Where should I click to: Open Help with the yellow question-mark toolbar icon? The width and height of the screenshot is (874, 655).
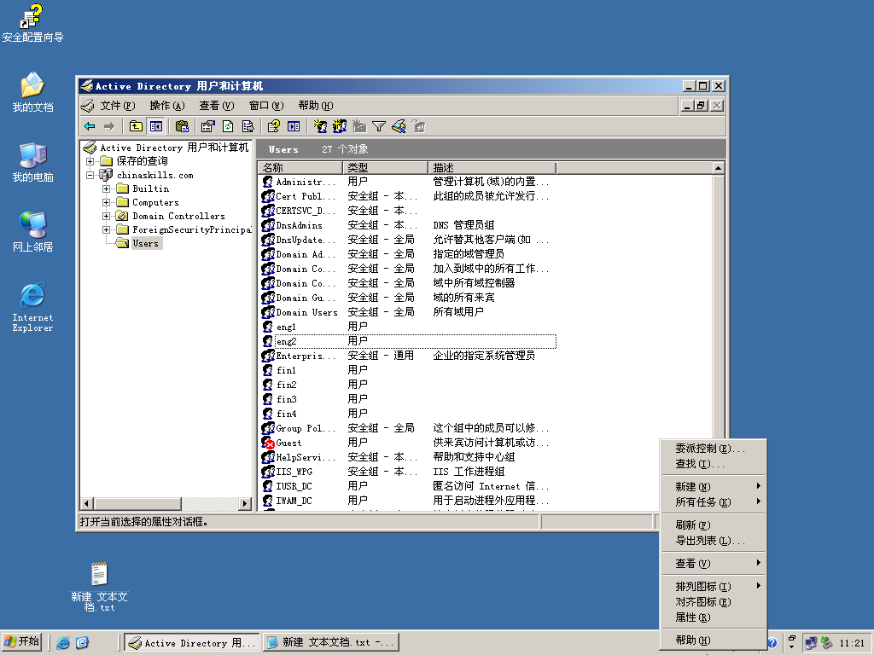pos(274,126)
